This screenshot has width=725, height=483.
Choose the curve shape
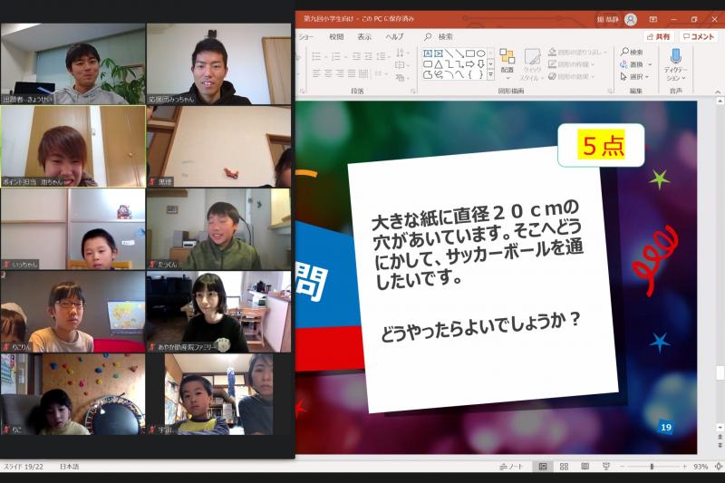(459, 74)
